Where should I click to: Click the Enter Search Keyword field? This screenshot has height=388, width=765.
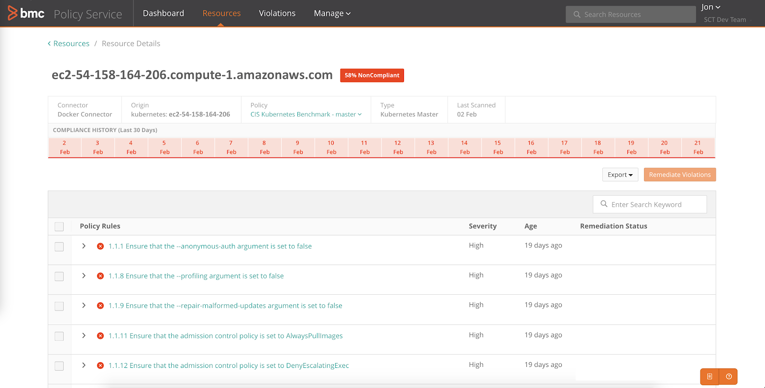tap(650, 204)
